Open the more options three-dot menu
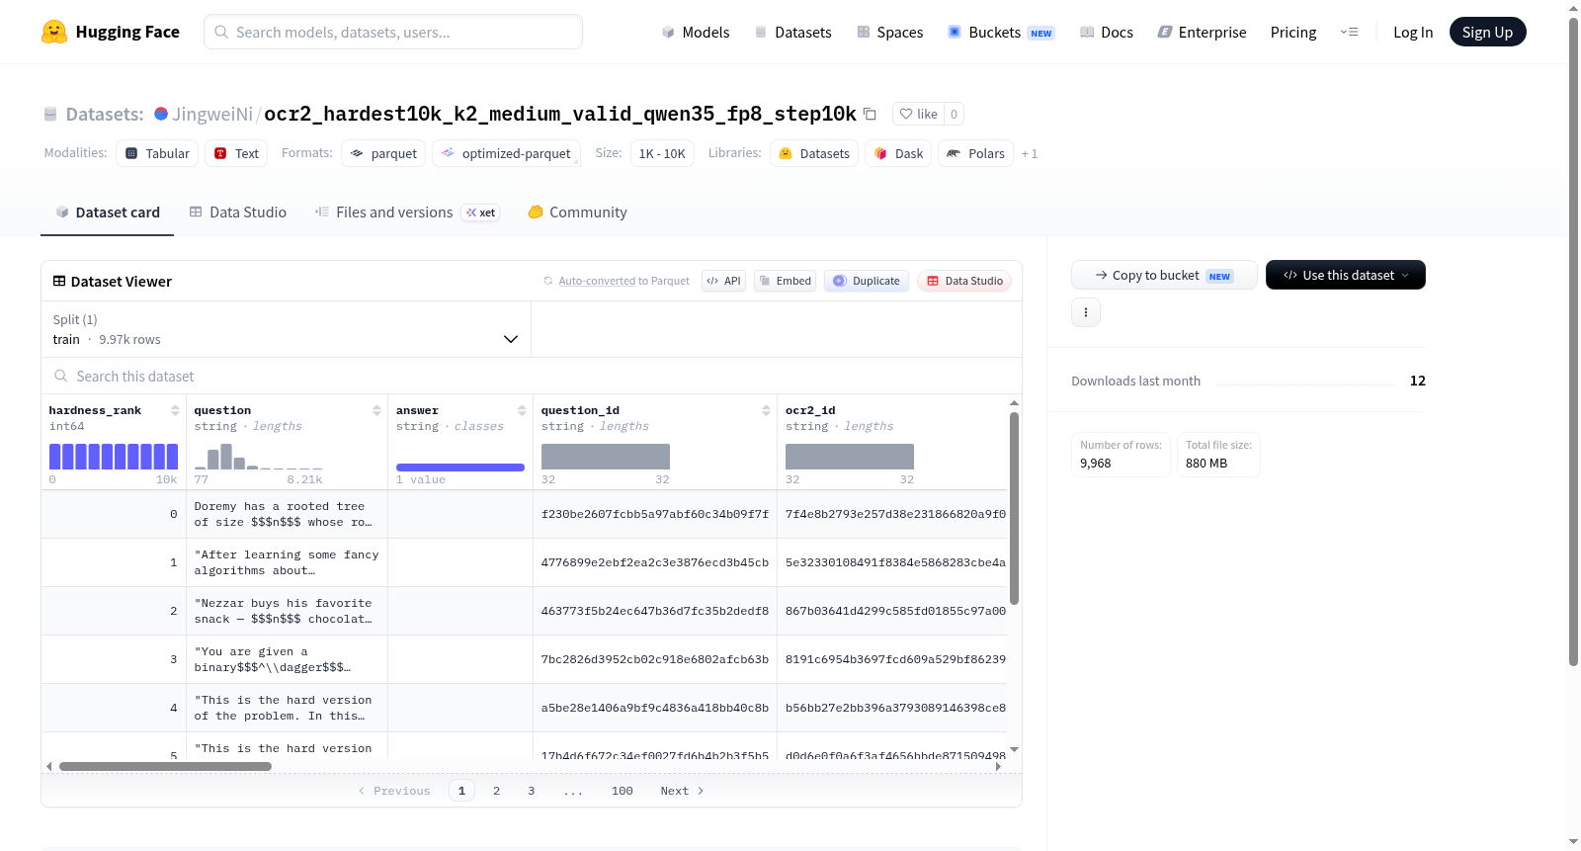The image size is (1581, 851). click(x=1086, y=312)
